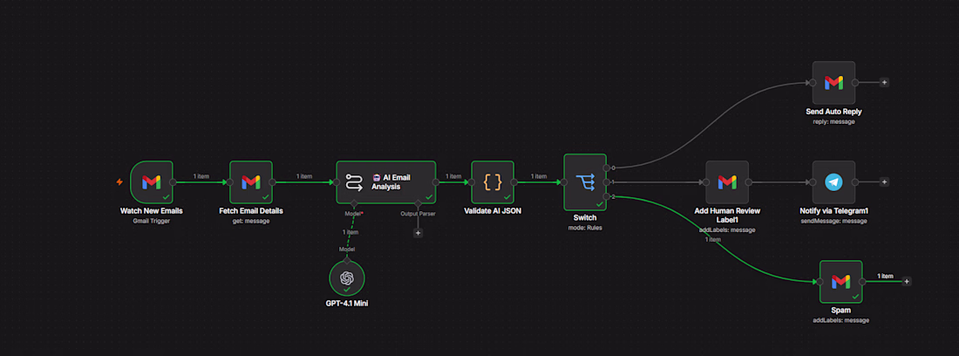
Task: Select the Add Human Review Label1 node
Action: coord(727,181)
